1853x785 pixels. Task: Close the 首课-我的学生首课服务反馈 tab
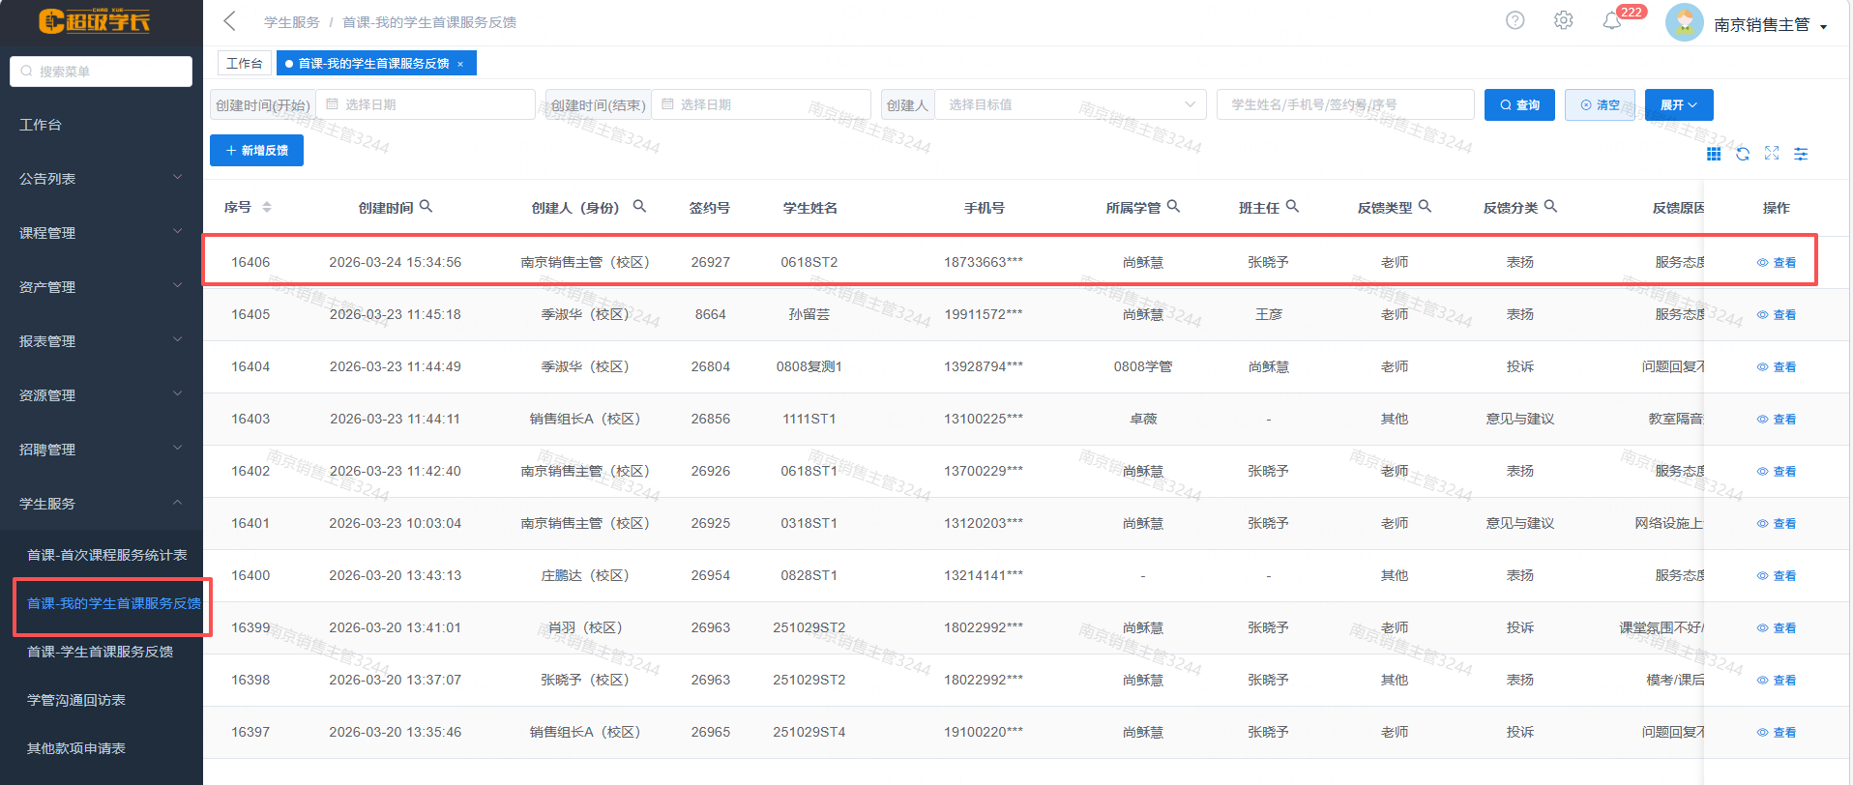[460, 64]
